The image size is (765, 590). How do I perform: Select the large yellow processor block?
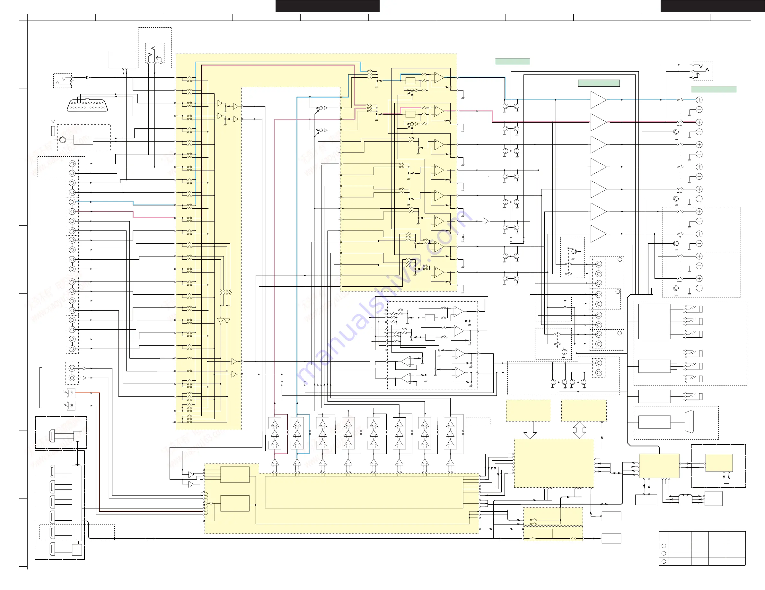[554, 463]
